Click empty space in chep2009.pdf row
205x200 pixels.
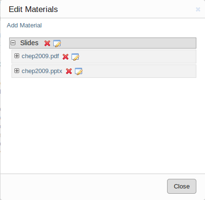(138, 56)
